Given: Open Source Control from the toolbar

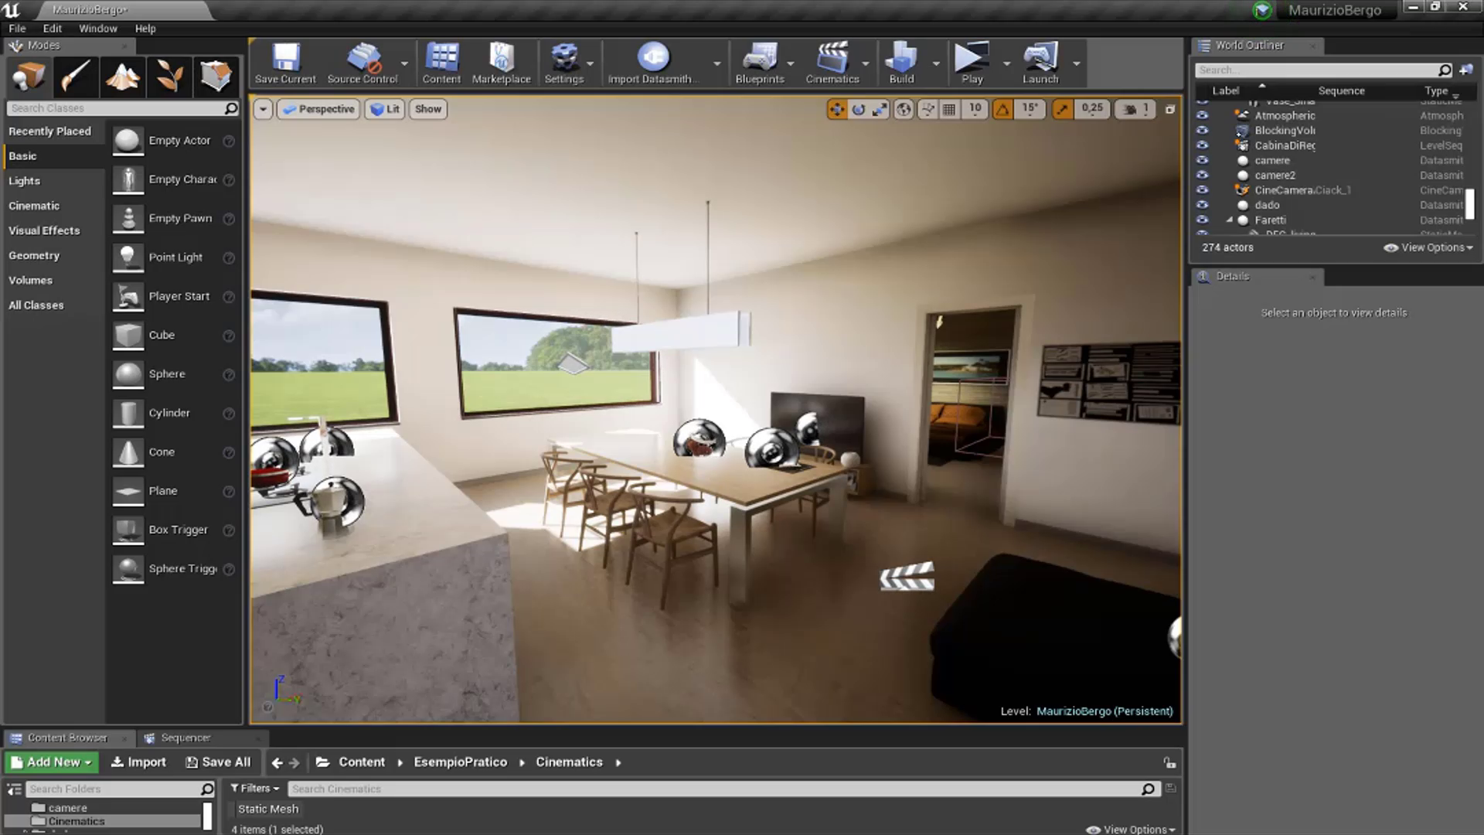Looking at the screenshot, I should click(x=362, y=63).
